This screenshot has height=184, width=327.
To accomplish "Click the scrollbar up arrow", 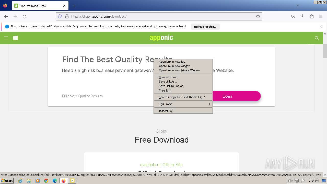I will pyautogui.click(x=325, y=34).
